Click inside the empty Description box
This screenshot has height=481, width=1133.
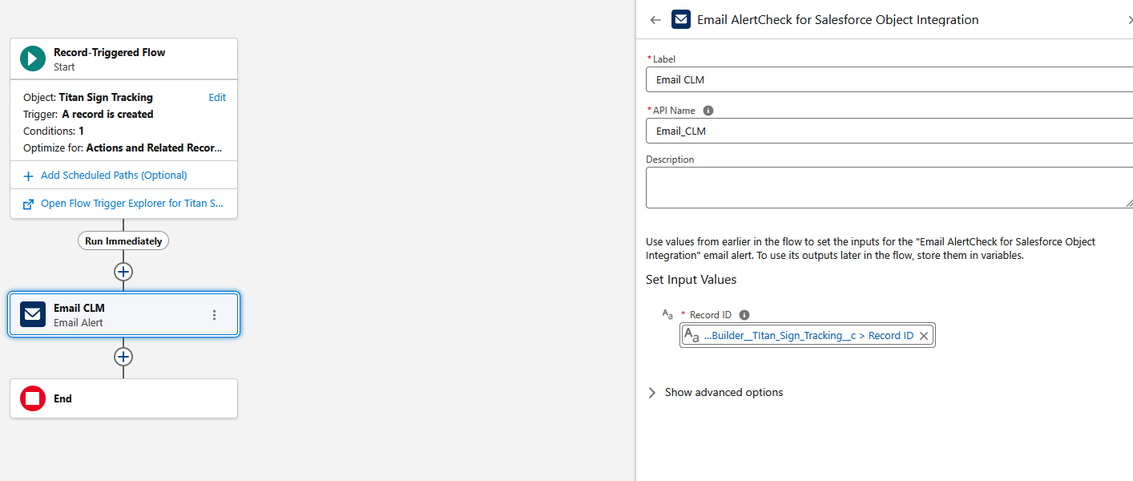click(x=881, y=186)
